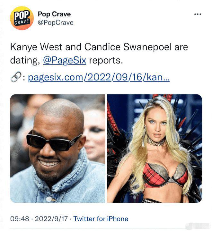Image resolution: width=212 pixels, height=231 pixels.
Task: Click the @PopCrave handle
Action: tap(56, 23)
